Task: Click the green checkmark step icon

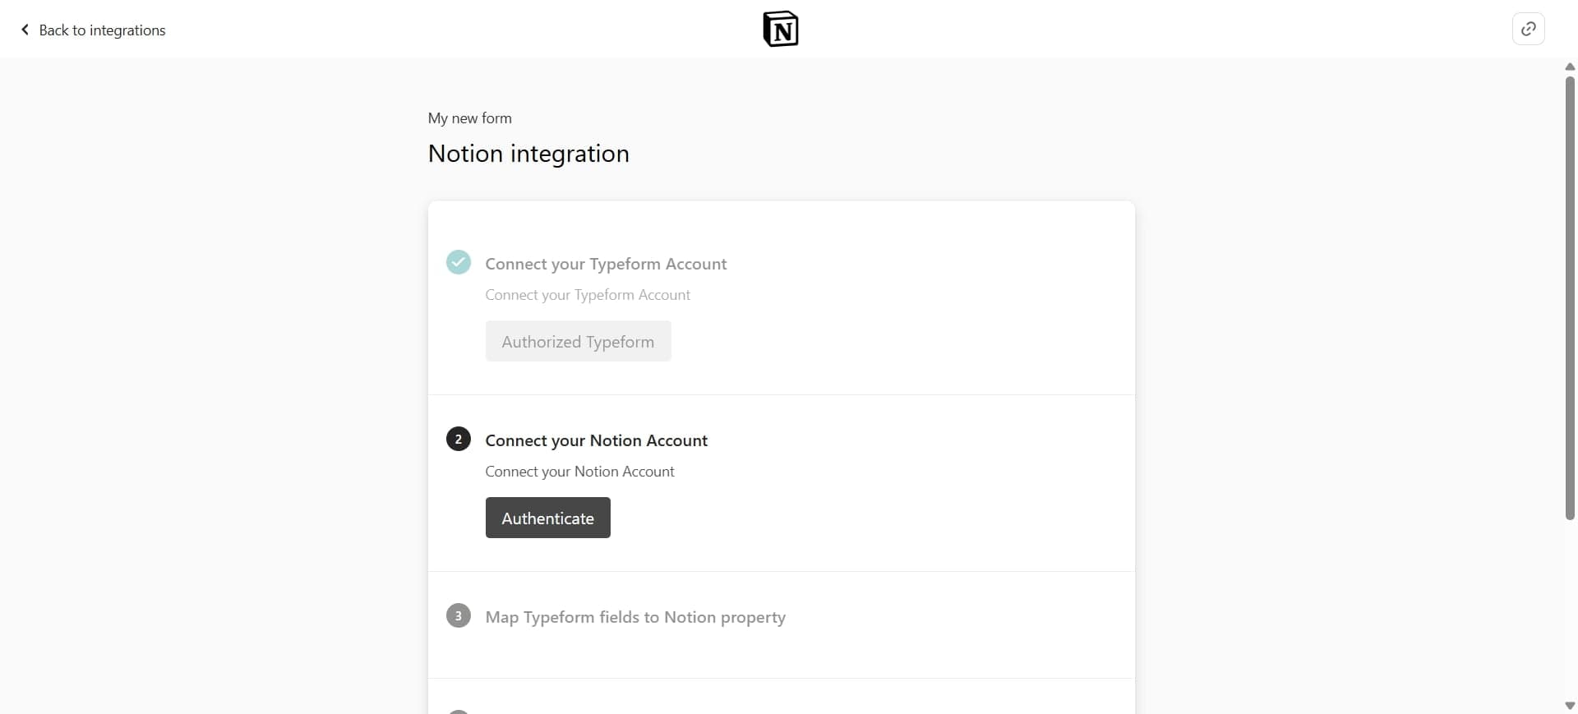Action: [459, 262]
